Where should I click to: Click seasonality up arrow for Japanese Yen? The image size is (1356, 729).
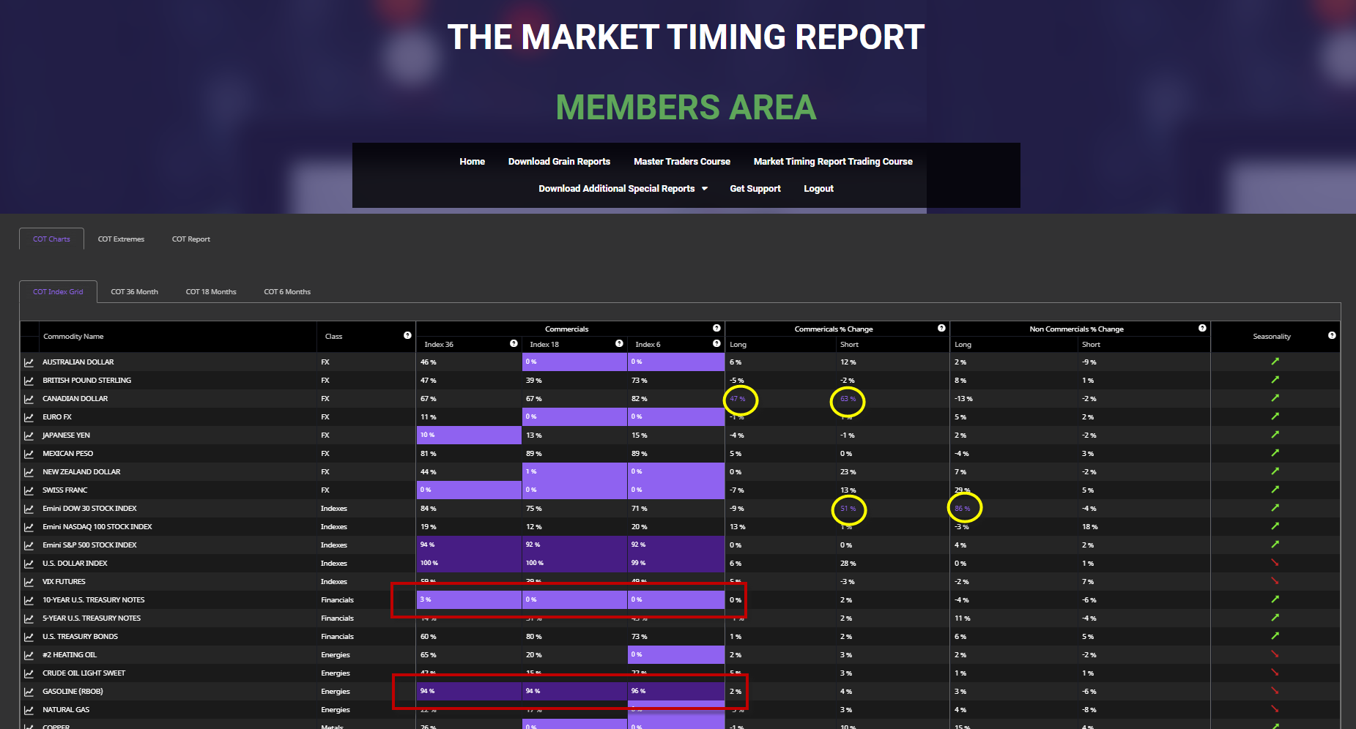(1275, 435)
